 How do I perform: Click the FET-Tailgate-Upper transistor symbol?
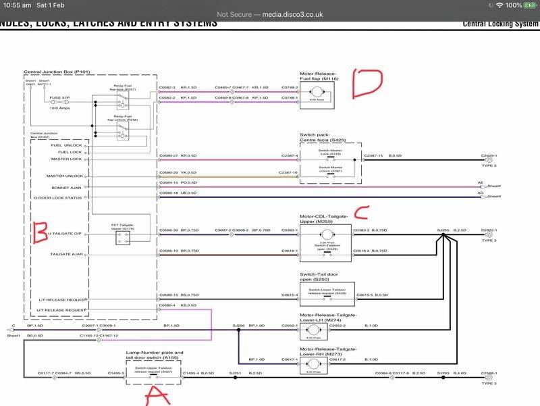123,238
